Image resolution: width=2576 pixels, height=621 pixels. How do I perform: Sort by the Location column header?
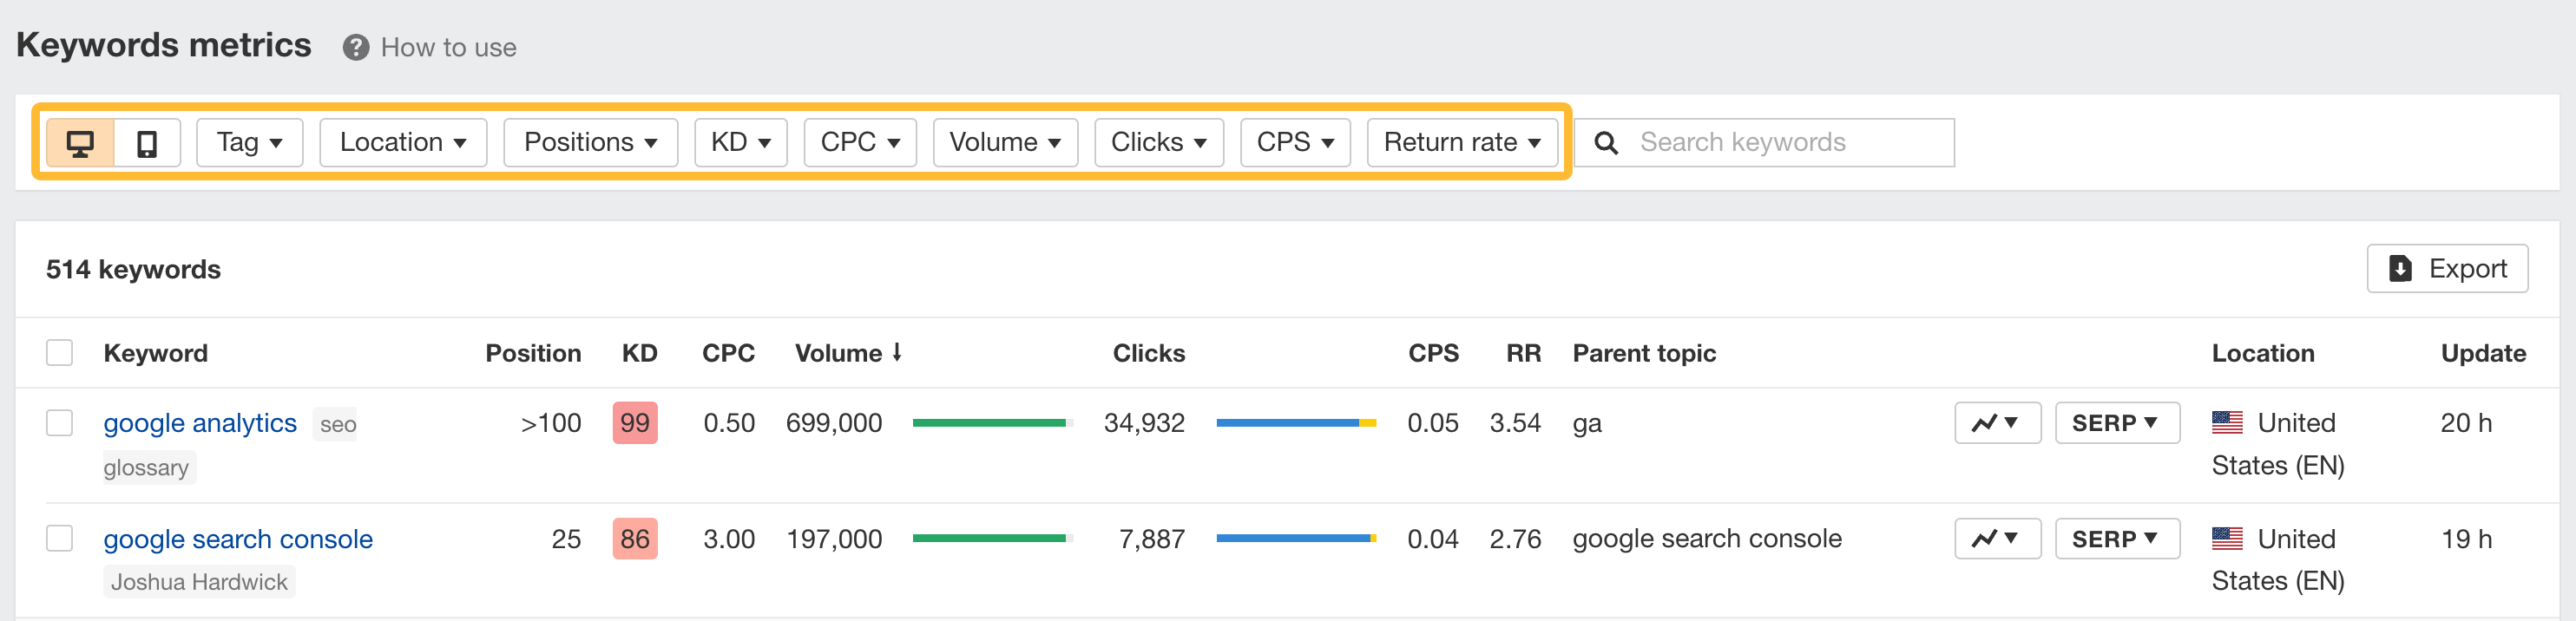tap(2263, 353)
